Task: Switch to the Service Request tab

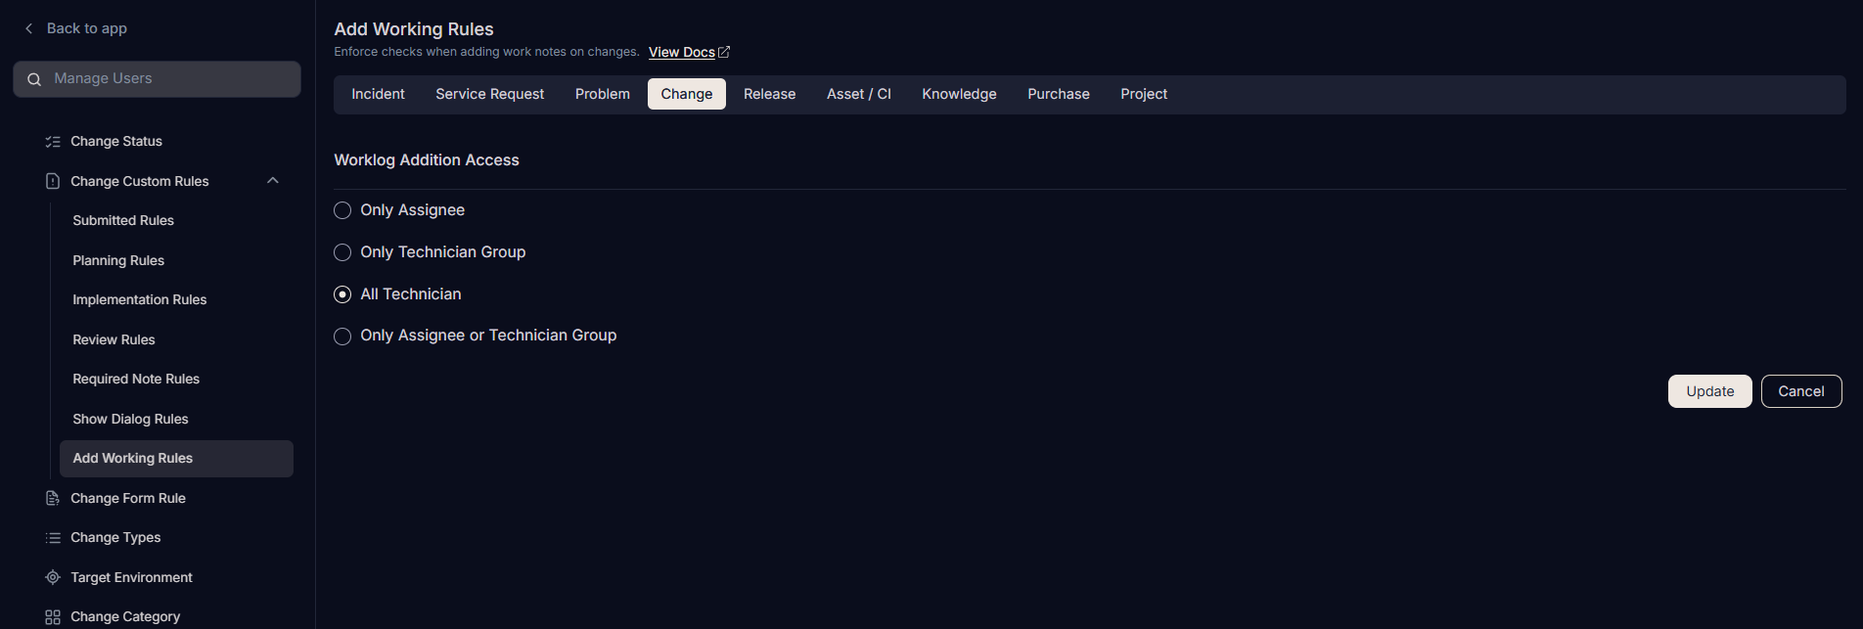Action: click(490, 94)
